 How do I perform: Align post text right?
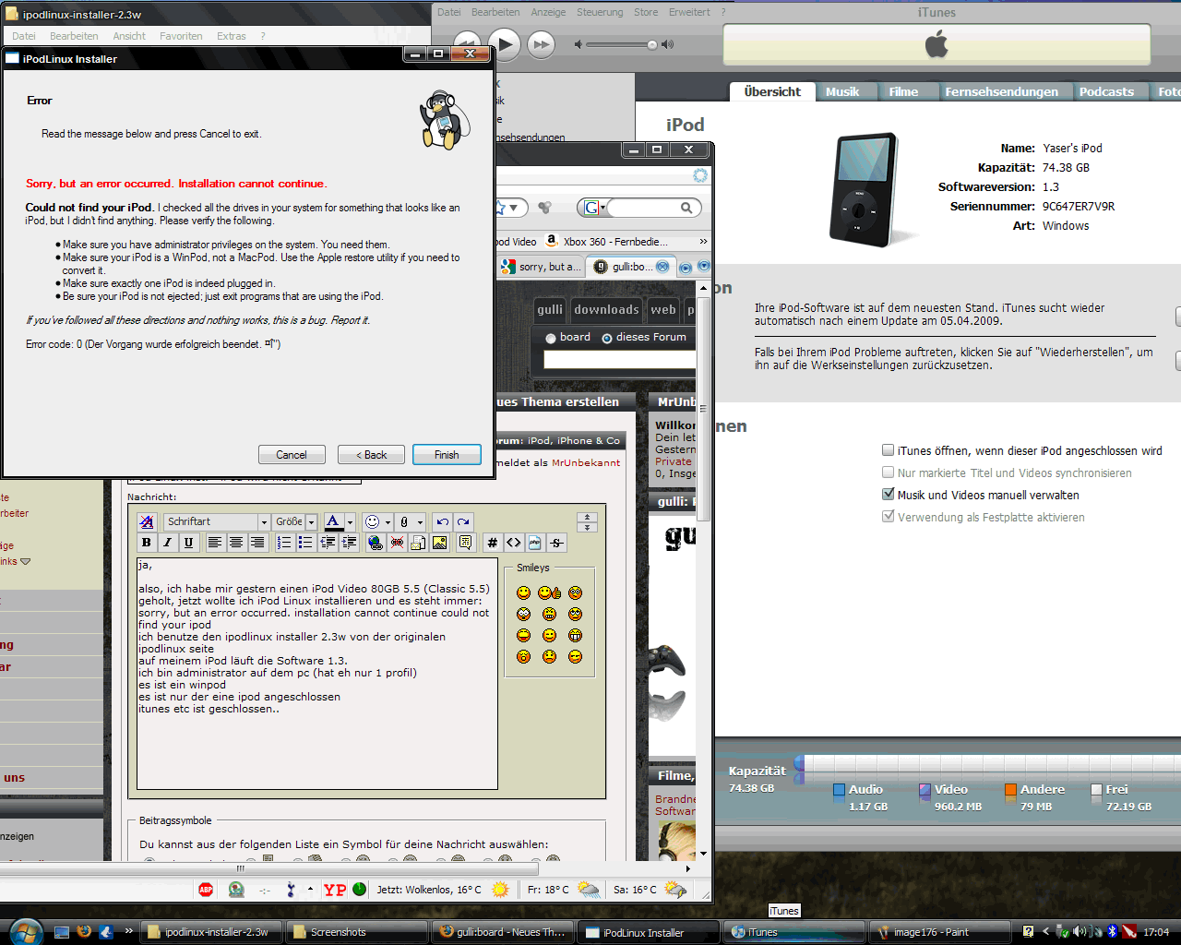pyautogui.click(x=257, y=543)
